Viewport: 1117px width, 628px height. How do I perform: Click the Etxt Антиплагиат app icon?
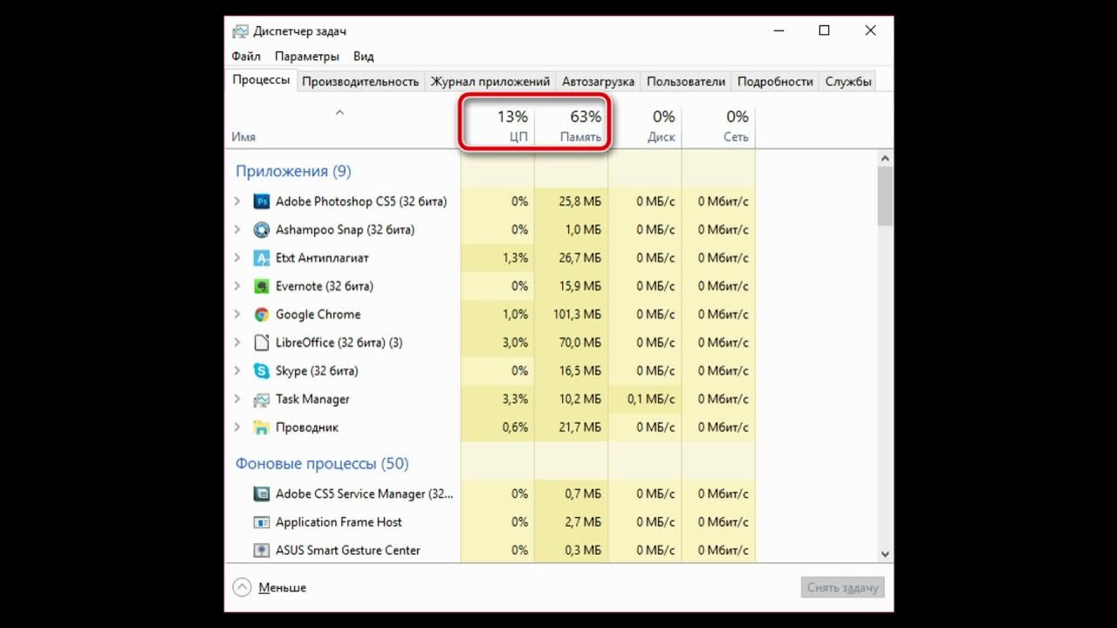coord(261,258)
